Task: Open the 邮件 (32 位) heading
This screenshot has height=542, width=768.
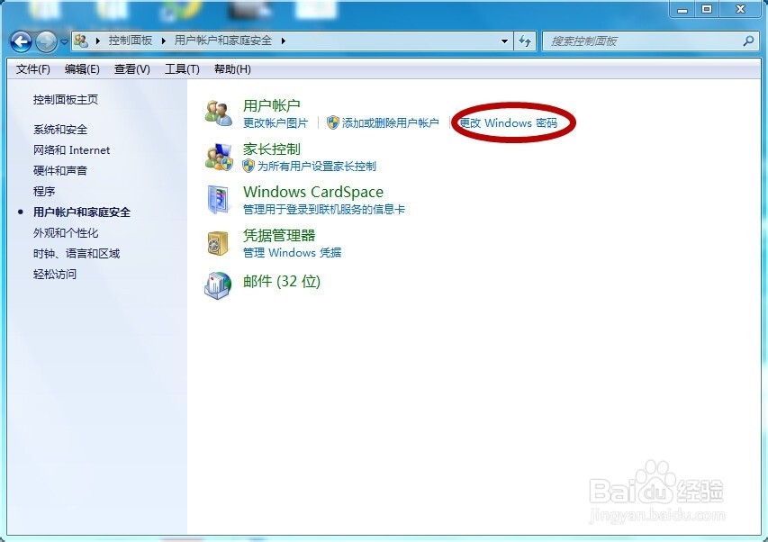Action: point(282,282)
